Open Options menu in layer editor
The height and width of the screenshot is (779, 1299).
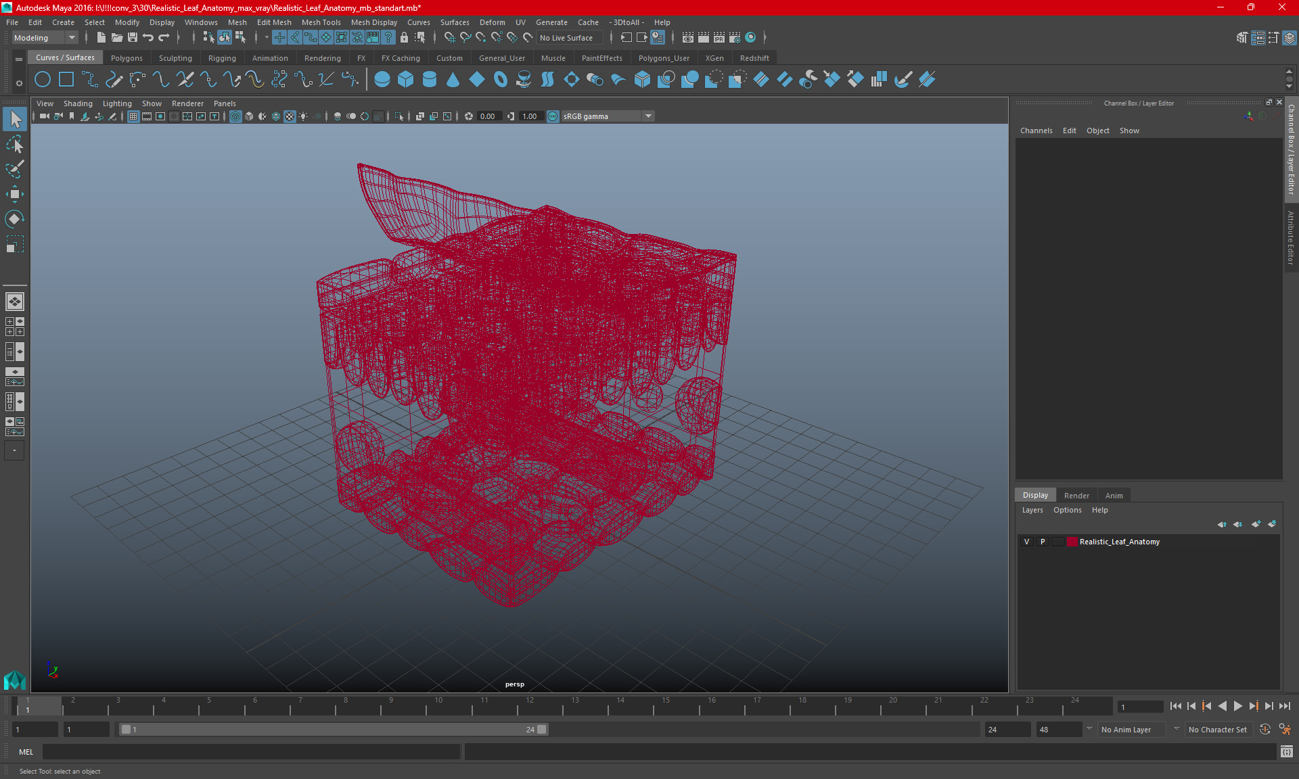pyautogui.click(x=1067, y=510)
